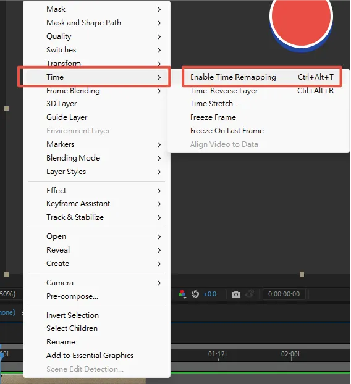Open the Time submenu
This screenshot has height=384, width=351.
pyautogui.click(x=96, y=77)
